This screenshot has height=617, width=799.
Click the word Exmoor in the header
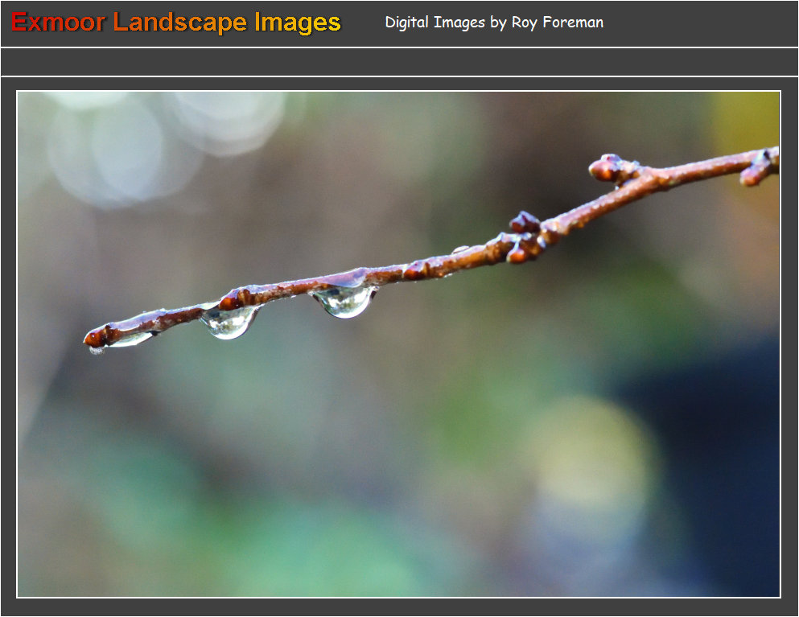[x=58, y=23]
